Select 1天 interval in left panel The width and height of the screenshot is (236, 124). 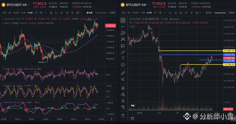[x=36, y=13]
